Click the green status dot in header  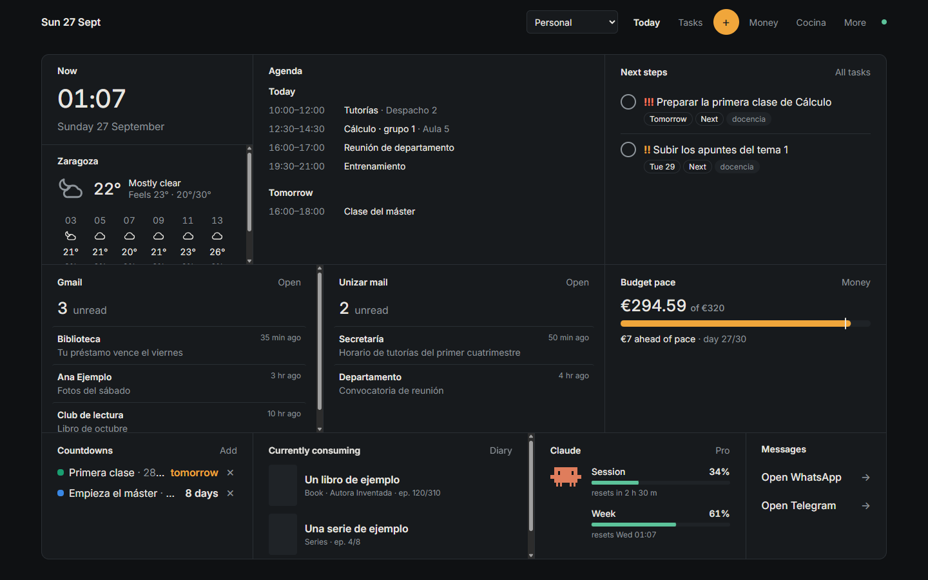[884, 22]
